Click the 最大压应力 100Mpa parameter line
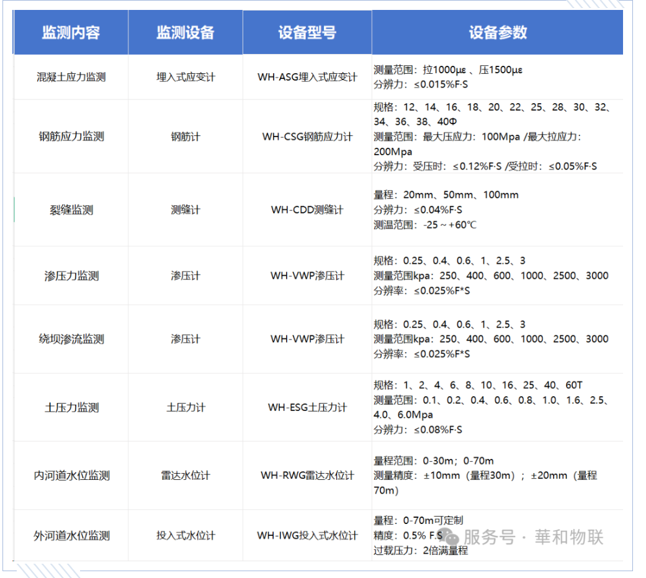Viewport: 646px width, 578px height. (478, 144)
